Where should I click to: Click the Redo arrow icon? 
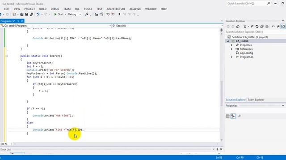46,14
